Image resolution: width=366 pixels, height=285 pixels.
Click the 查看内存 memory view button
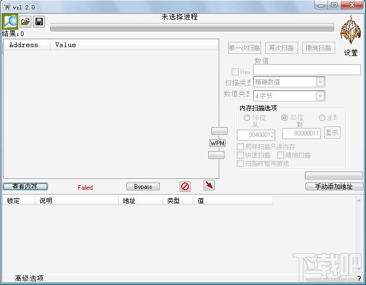[x=25, y=187]
